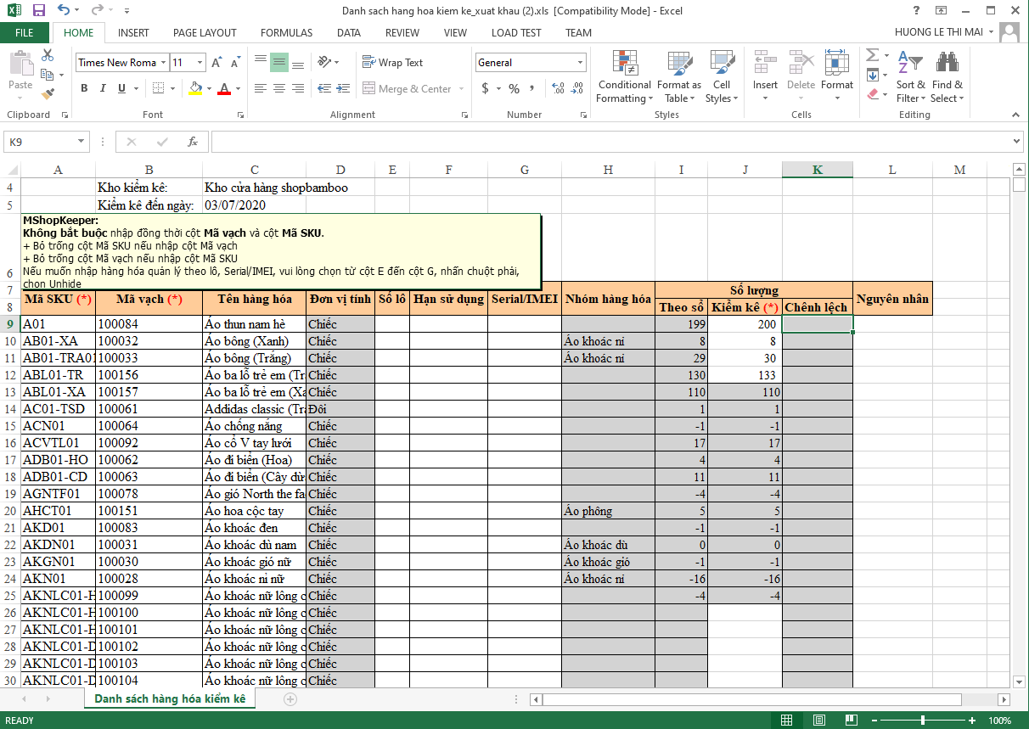Select the Danh sách hàng hóa kiểm kê sheet tab

pyautogui.click(x=170, y=698)
